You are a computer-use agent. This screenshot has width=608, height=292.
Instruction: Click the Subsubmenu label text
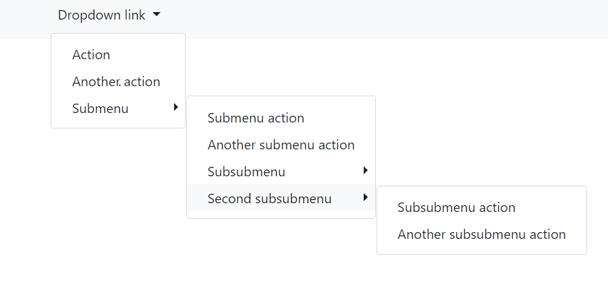(246, 172)
